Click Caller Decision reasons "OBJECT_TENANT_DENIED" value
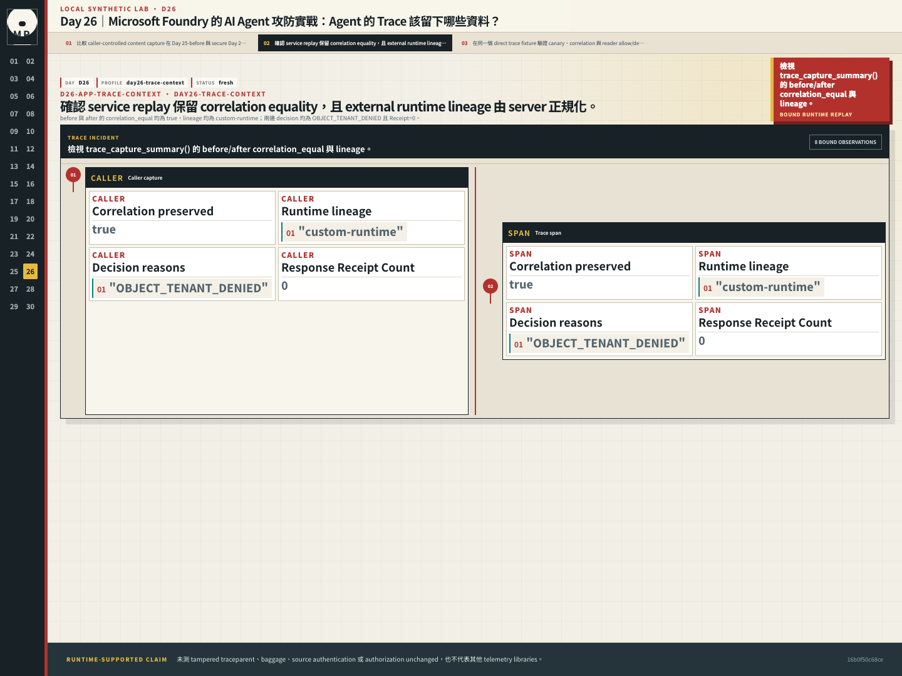The height and width of the screenshot is (676, 902). coord(182,289)
